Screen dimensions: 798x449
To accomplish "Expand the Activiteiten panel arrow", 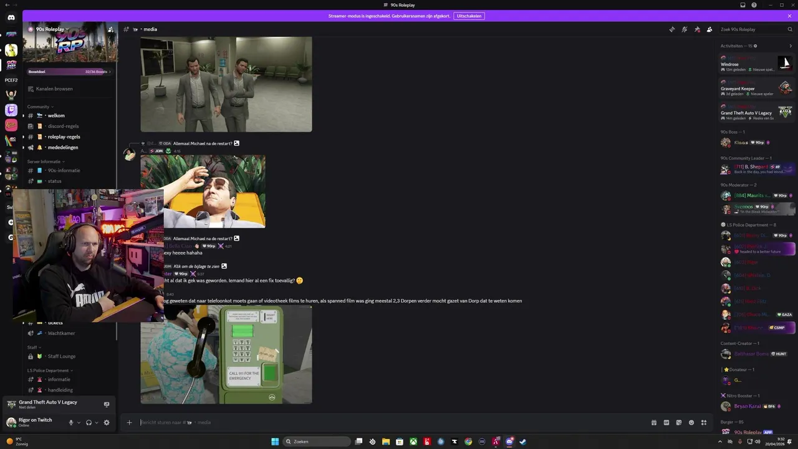I will click(791, 46).
